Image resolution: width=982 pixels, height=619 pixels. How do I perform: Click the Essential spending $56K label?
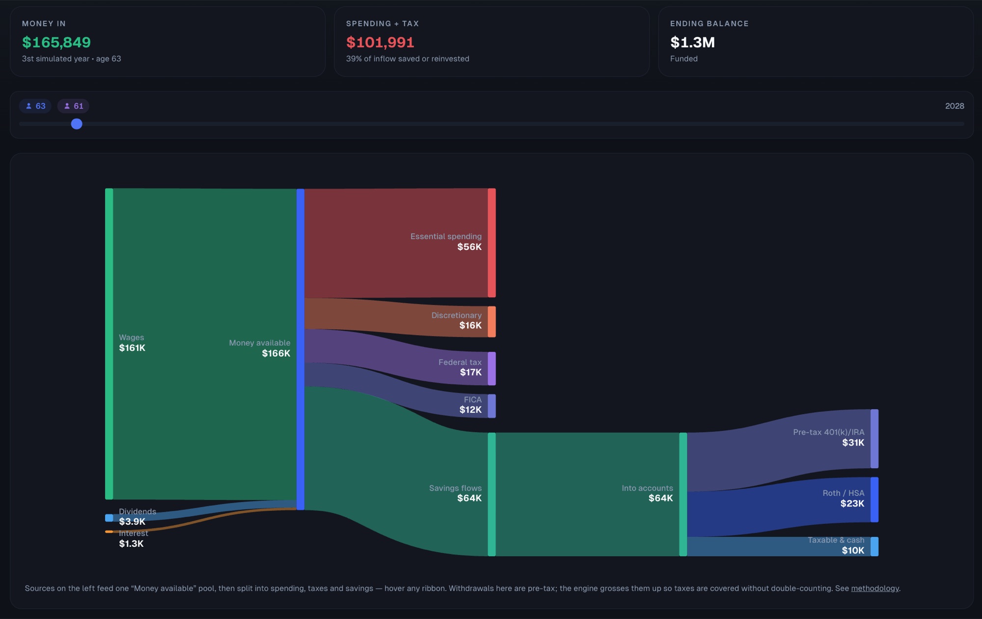(446, 242)
